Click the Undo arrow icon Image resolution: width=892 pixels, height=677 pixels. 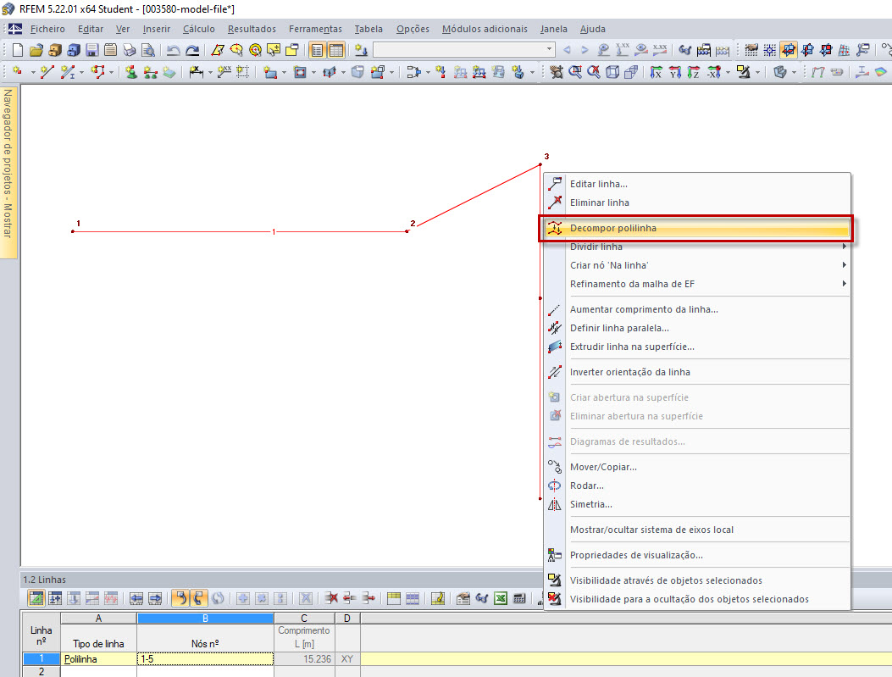(x=174, y=50)
